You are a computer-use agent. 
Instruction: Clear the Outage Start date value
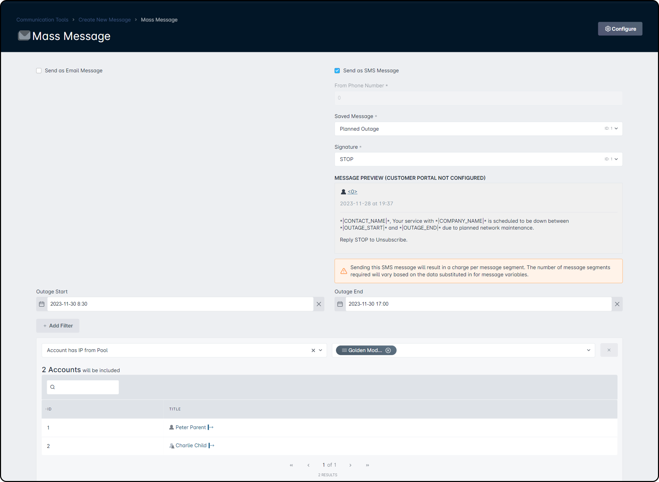(319, 304)
